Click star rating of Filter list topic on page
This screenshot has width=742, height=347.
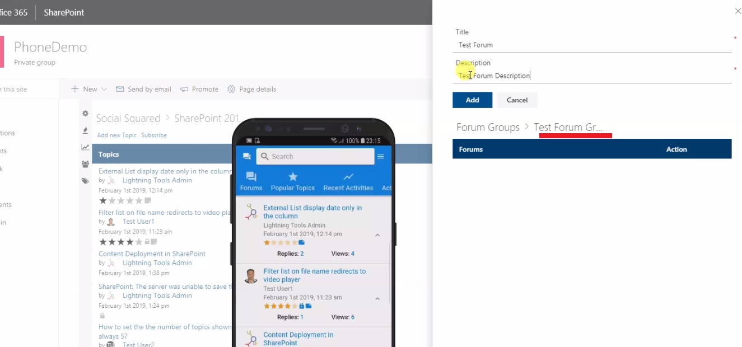coord(122,242)
